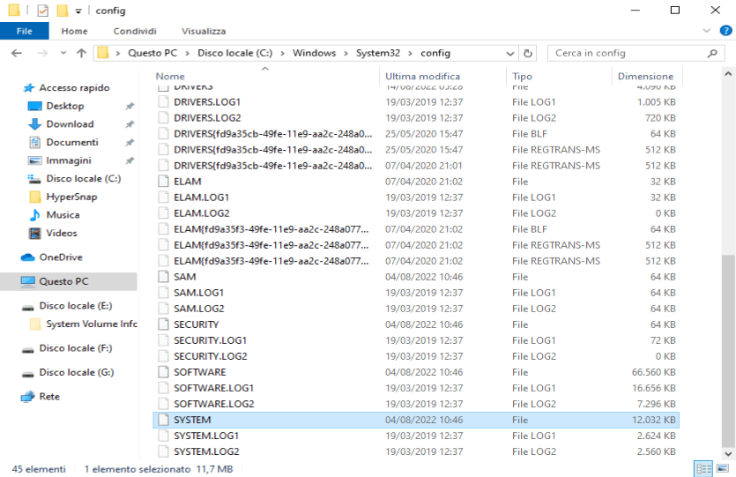Open Help with the question mark icon
Image resolution: width=736 pixels, height=477 pixels.
pyautogui.click(x=725, y=31)
